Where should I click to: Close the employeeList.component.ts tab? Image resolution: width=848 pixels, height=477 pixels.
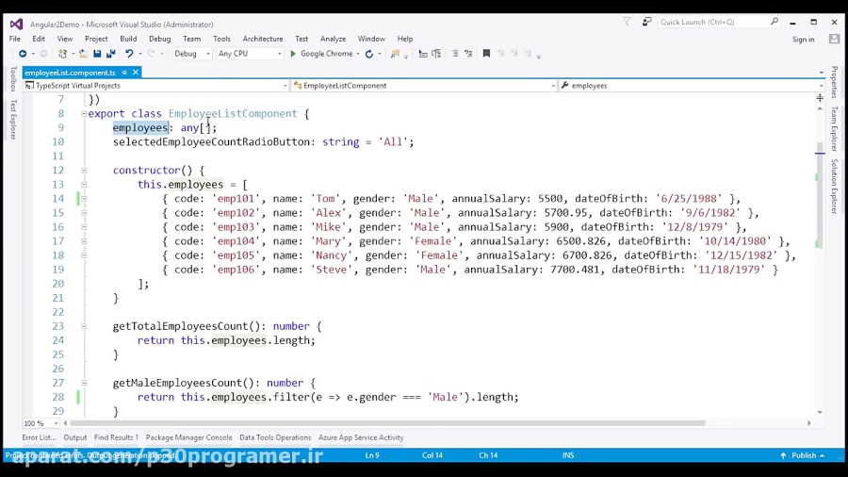tap(136, 72)
